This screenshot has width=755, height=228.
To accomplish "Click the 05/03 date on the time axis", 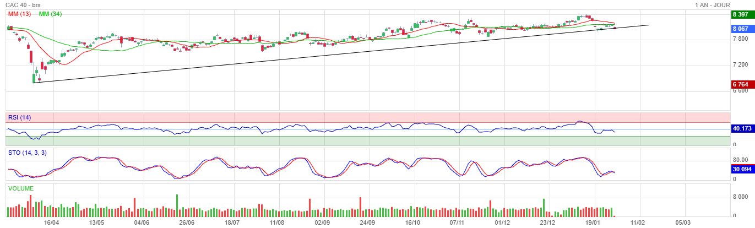I will pos(683,223).
